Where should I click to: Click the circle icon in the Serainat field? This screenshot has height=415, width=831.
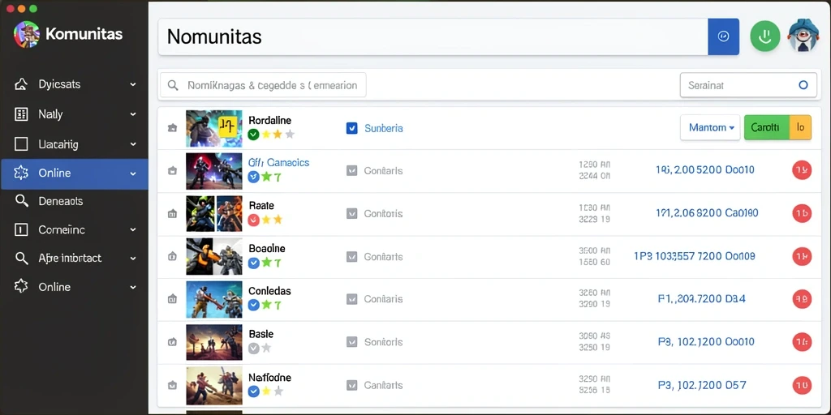[803, 84]
